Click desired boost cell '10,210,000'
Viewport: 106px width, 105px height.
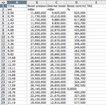point(57,16)
